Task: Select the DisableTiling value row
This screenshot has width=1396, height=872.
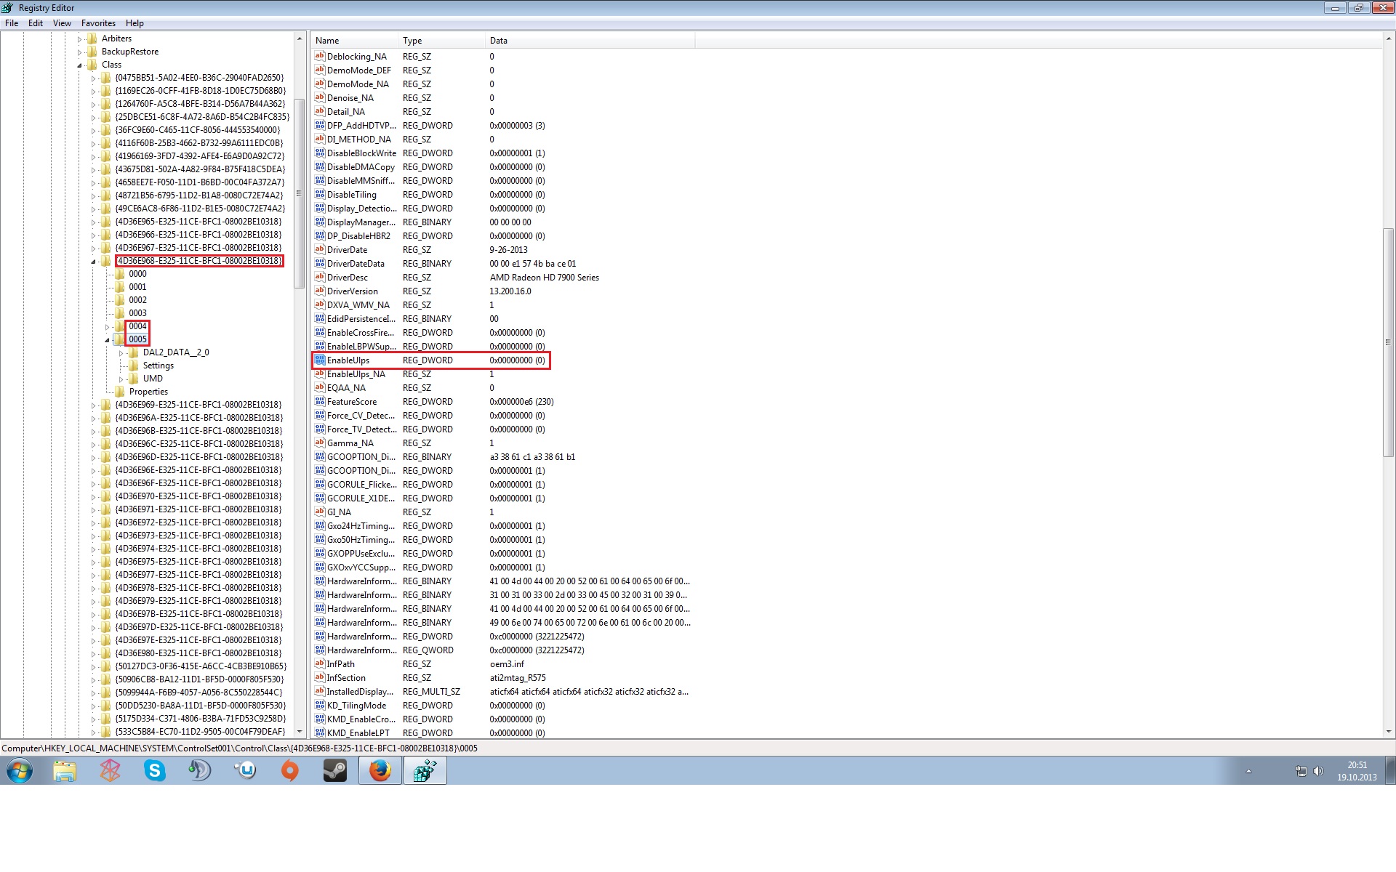Action: (503, 195)
